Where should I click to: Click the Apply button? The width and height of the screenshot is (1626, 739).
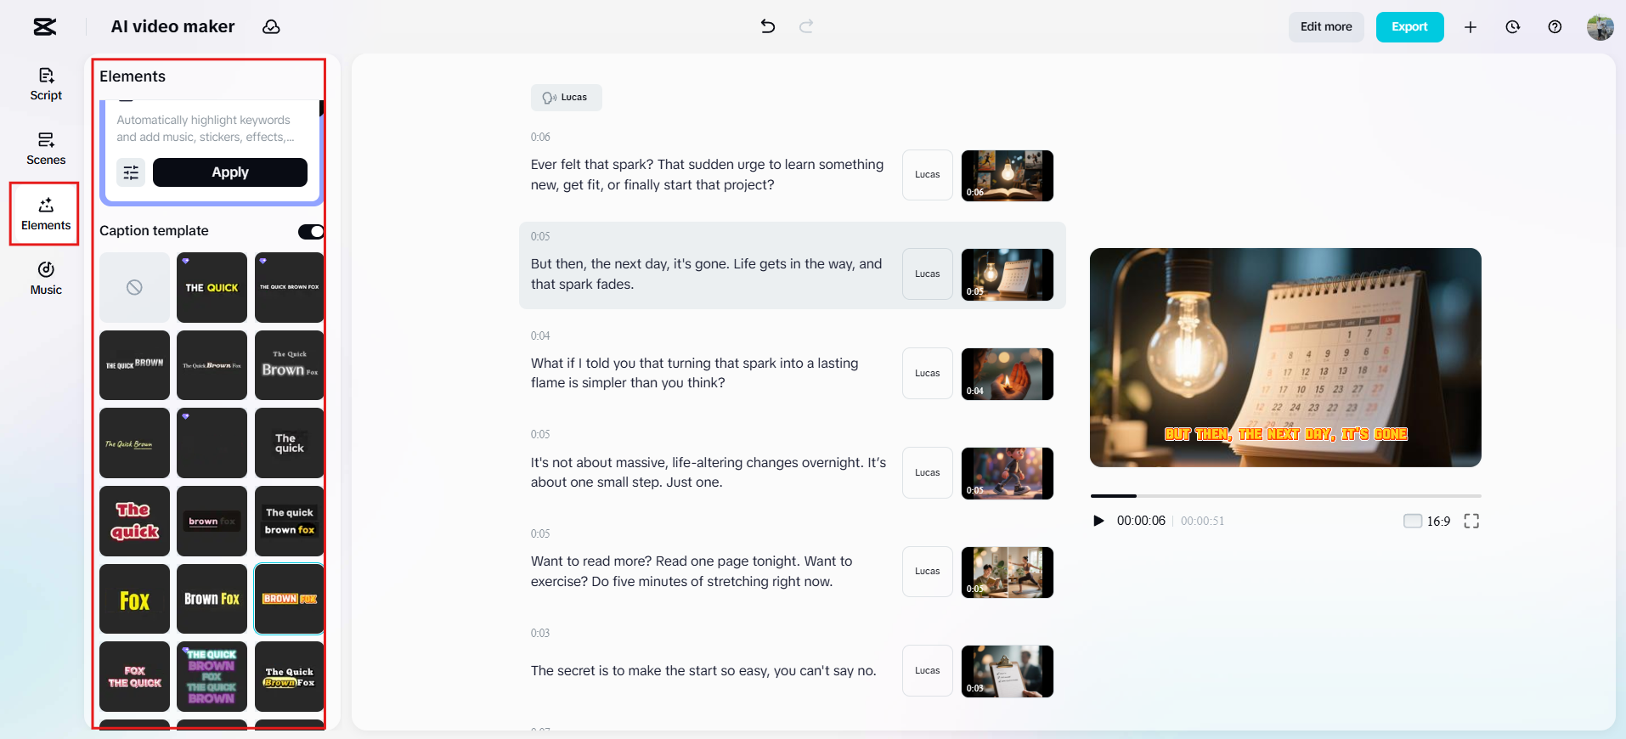pyautogui.click(x=230, y=172)
